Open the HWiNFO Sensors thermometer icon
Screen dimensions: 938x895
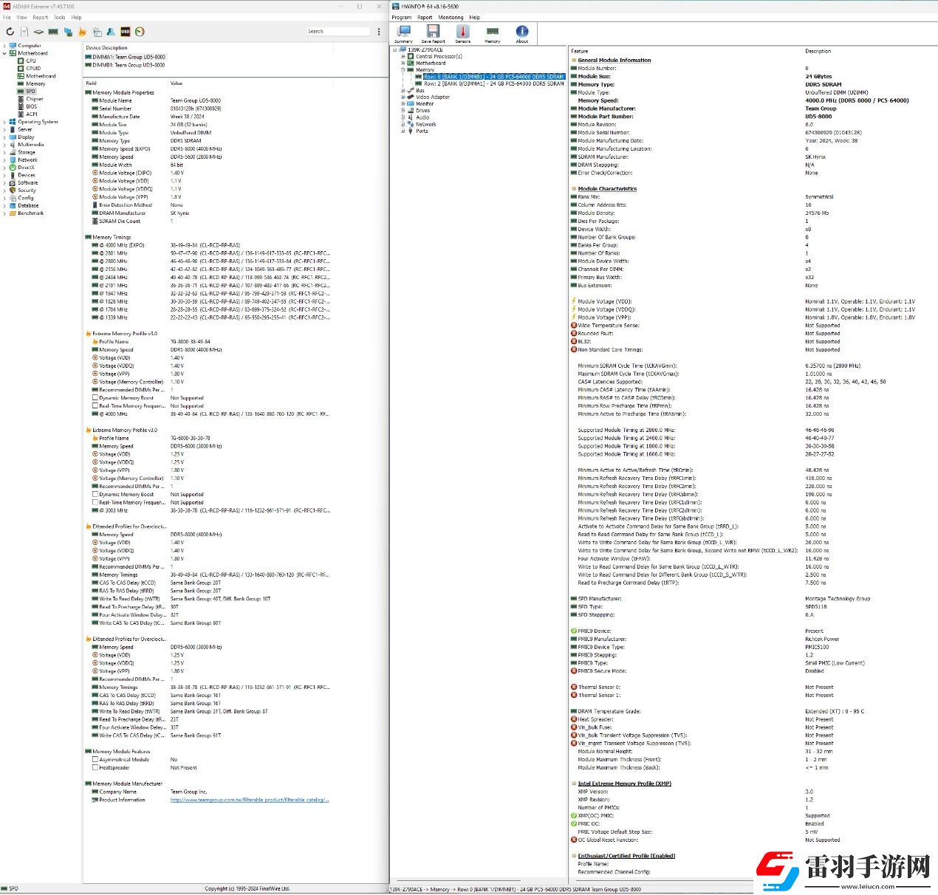pyautogui.click(x=463, y=34)
